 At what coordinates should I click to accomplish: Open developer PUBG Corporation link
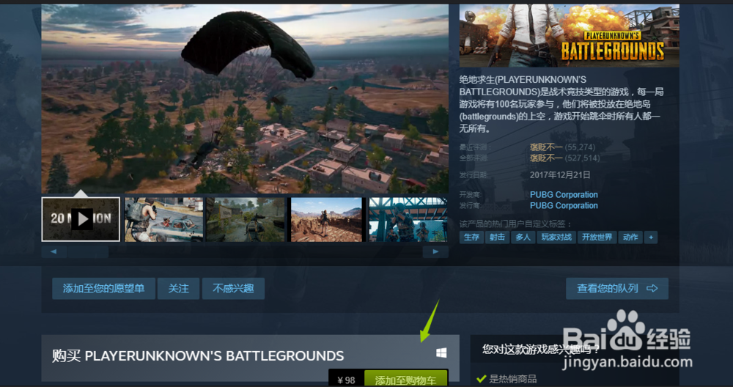coord(564,194)
